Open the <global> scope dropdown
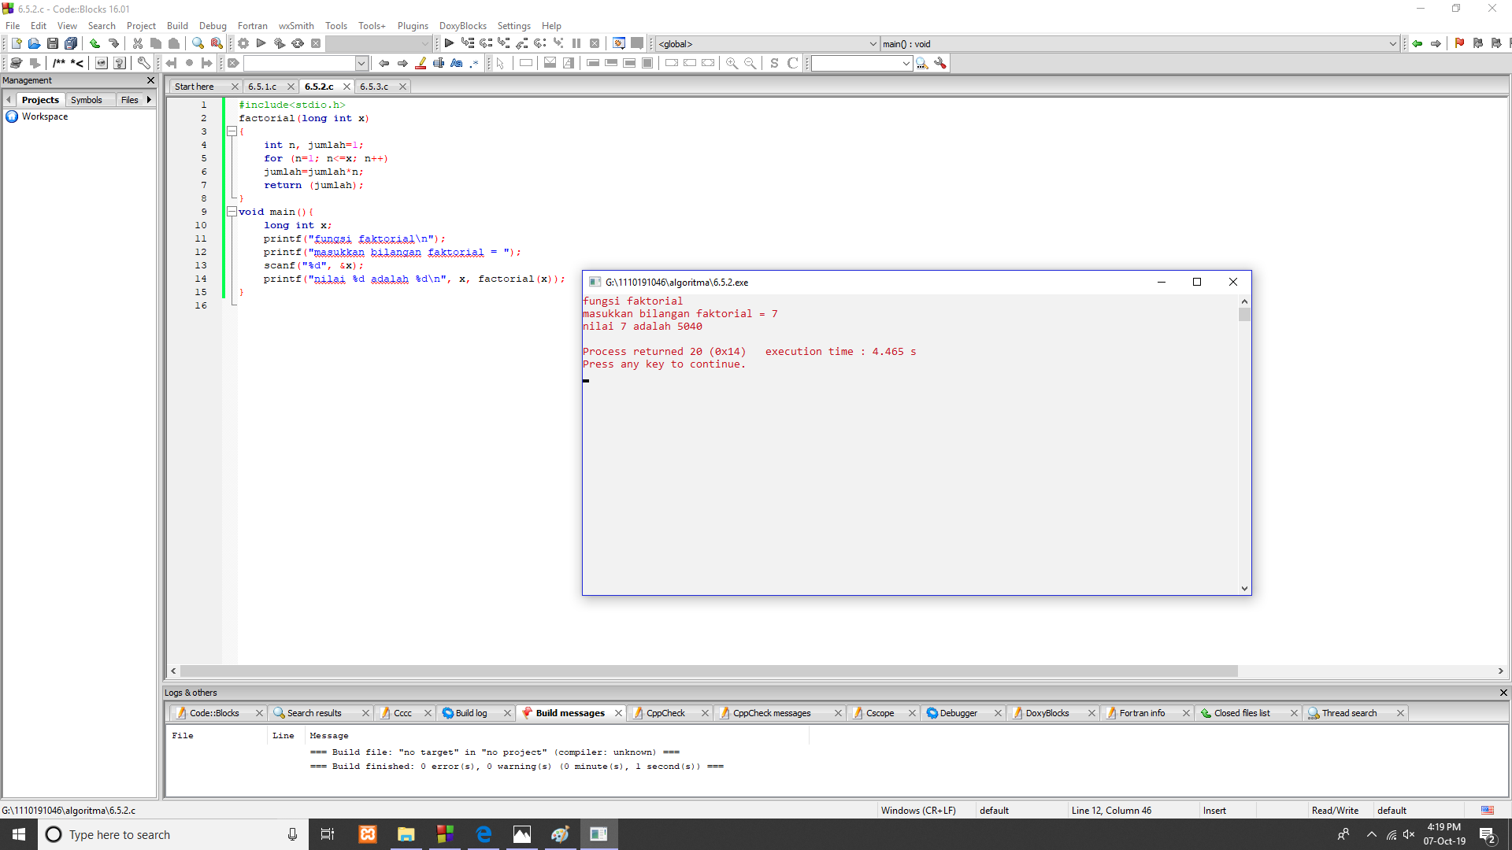The height and width of the screenshot is (850, 1512). 873,44
